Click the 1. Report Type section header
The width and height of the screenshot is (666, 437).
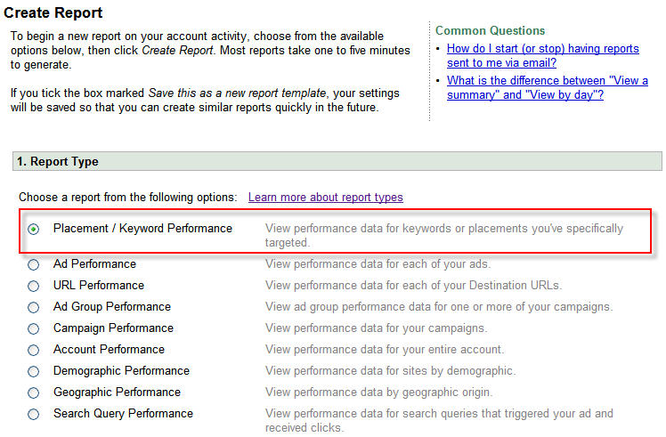(x=58, y=161)
